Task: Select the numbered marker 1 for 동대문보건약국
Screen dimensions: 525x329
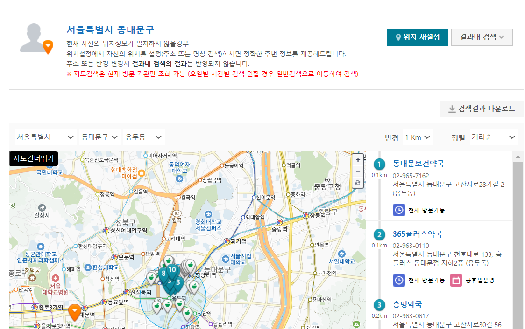Action: 379,164
